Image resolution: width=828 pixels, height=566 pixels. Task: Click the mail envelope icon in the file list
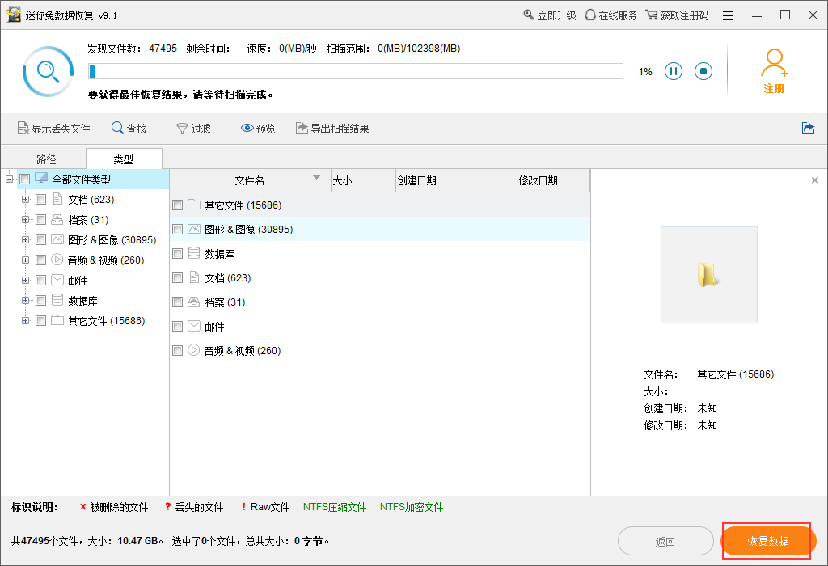coord(194,326)
